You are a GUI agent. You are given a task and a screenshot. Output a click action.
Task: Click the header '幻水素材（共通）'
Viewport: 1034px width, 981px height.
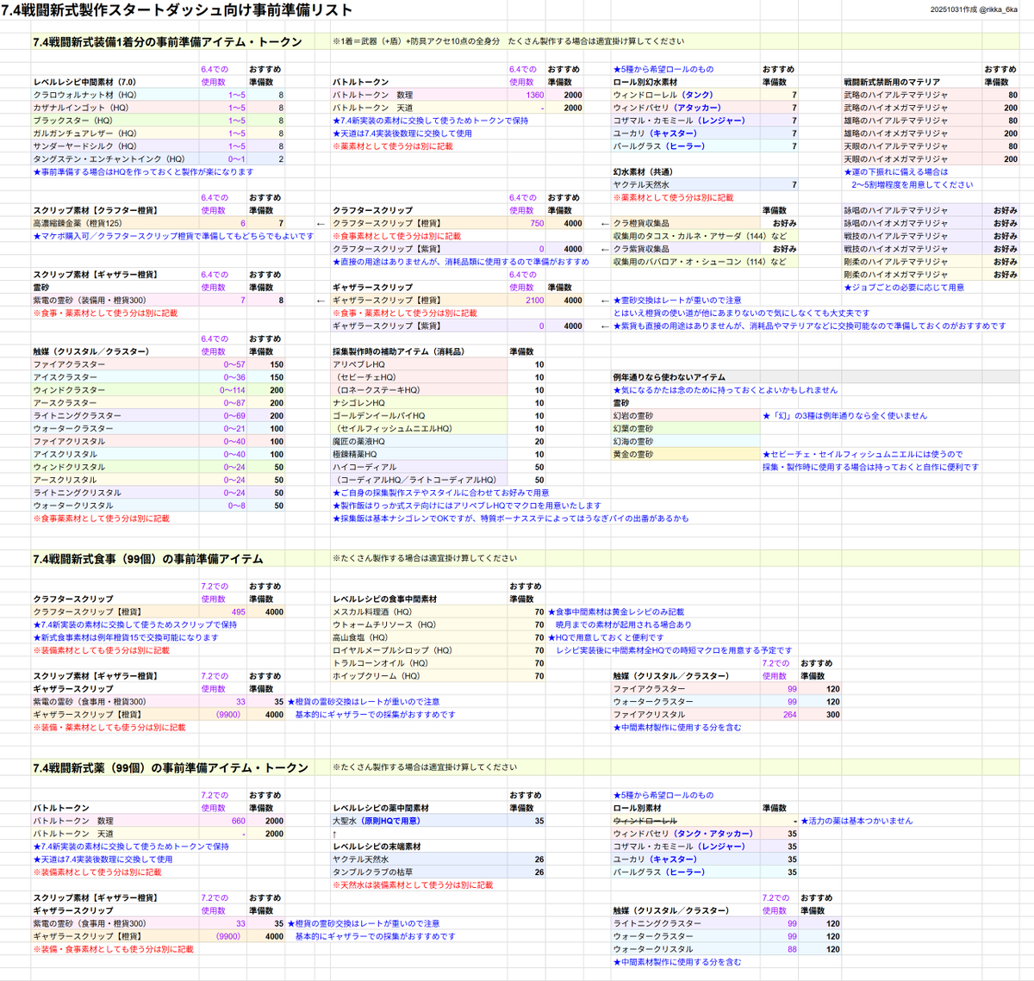(x=643, y=172)
